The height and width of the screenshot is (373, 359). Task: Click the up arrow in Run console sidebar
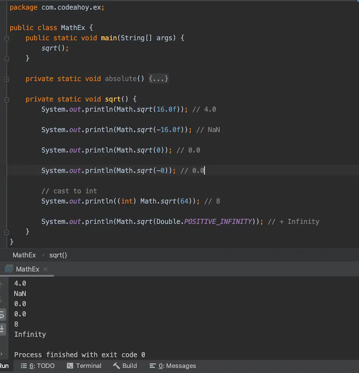[2, 285]
